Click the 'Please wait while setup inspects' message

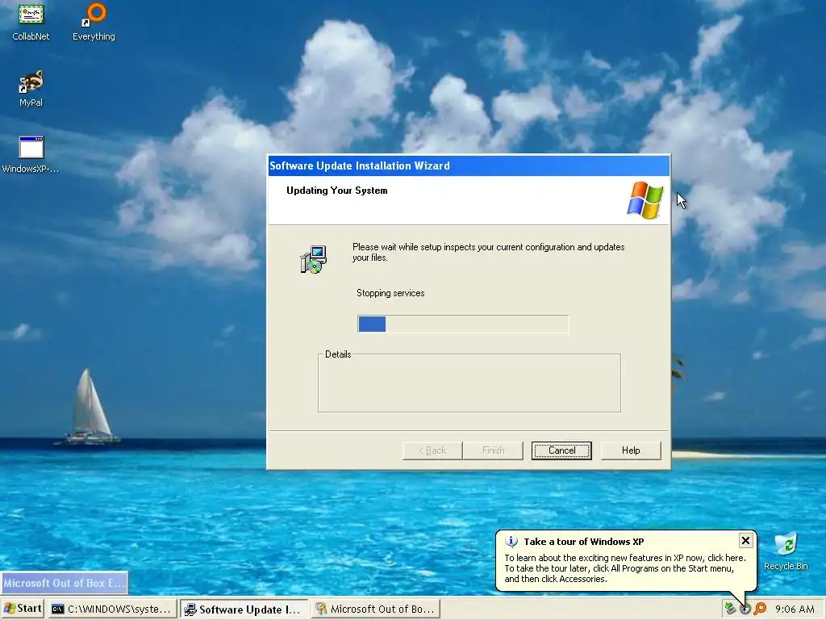pos(488,252)
